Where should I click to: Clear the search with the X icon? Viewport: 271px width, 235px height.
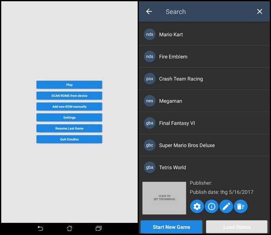click(x=259, y=12)
